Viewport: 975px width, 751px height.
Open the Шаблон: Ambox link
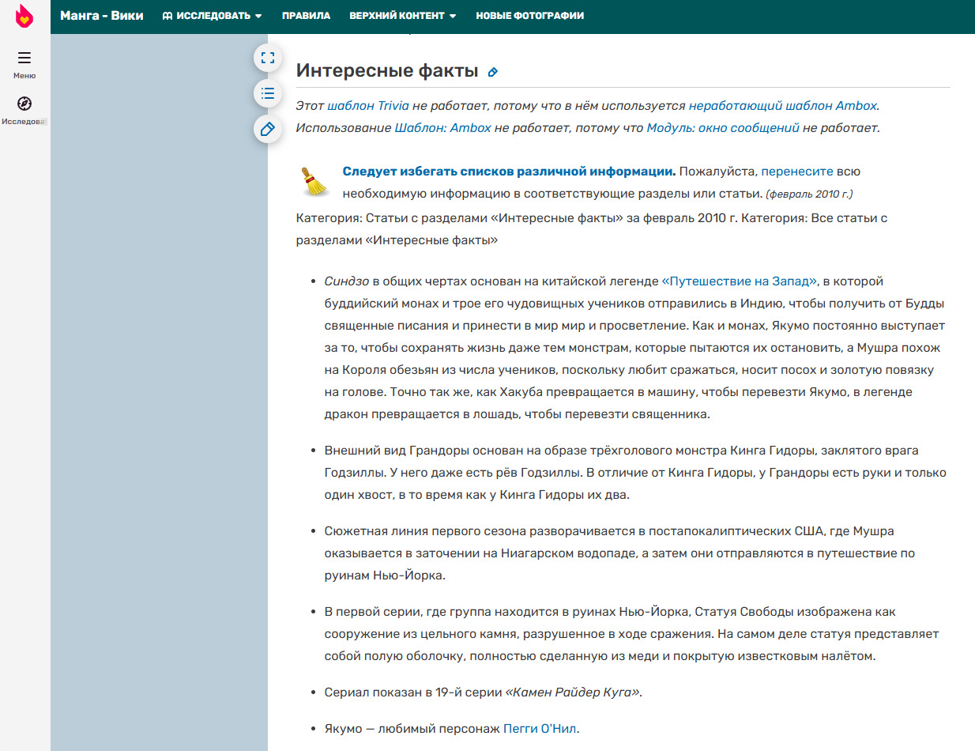(442, 128)
